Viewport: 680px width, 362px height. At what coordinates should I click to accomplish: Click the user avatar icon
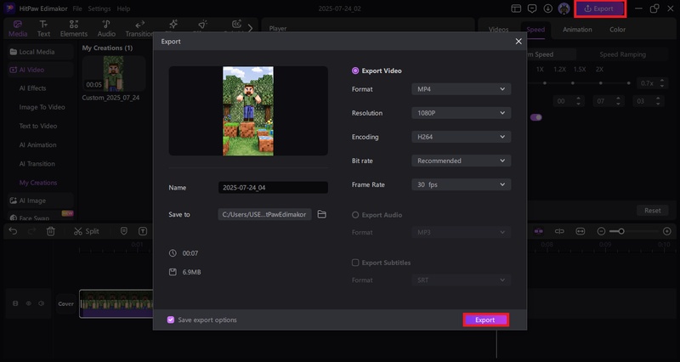(564, 8)
